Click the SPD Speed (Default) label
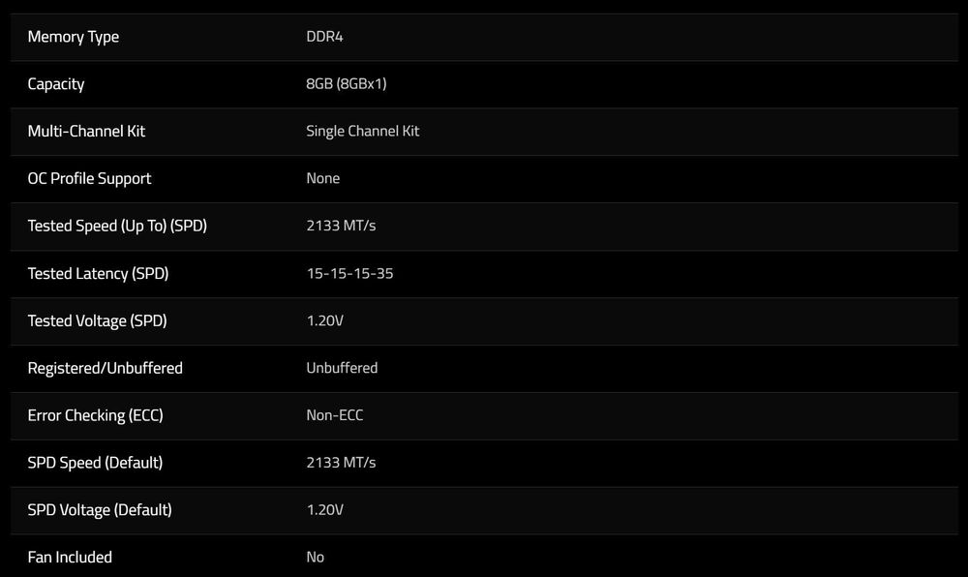The image size is (968, 577). pyautogui.click(x=95, y=463)
